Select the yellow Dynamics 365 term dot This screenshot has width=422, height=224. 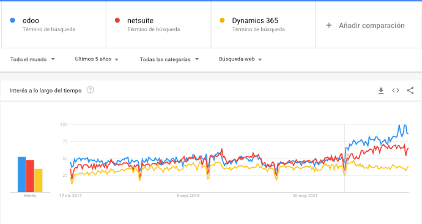pyautogui.click(x=222, y=20)
